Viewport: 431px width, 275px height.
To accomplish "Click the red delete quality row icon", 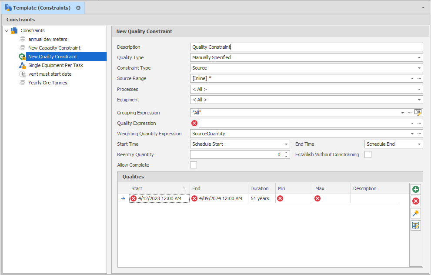I will pos(416,201).
